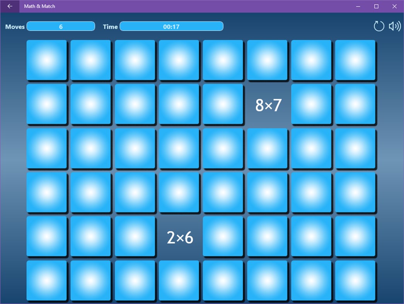This screenshot has width=404, height=304.
Task: Flip the card in the bottom-left corner
Action: tap(46, 280)
